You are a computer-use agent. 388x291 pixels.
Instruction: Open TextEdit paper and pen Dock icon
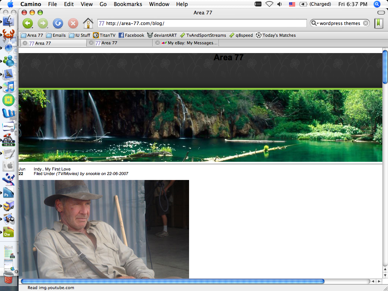pyautogui.click(x=9, y=153)
